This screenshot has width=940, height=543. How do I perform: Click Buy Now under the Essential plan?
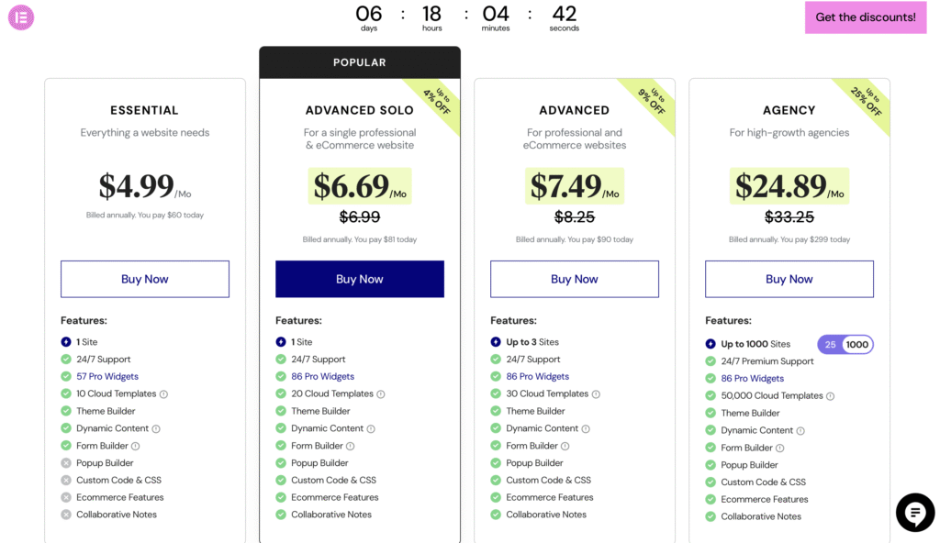[x=144, y=279]
